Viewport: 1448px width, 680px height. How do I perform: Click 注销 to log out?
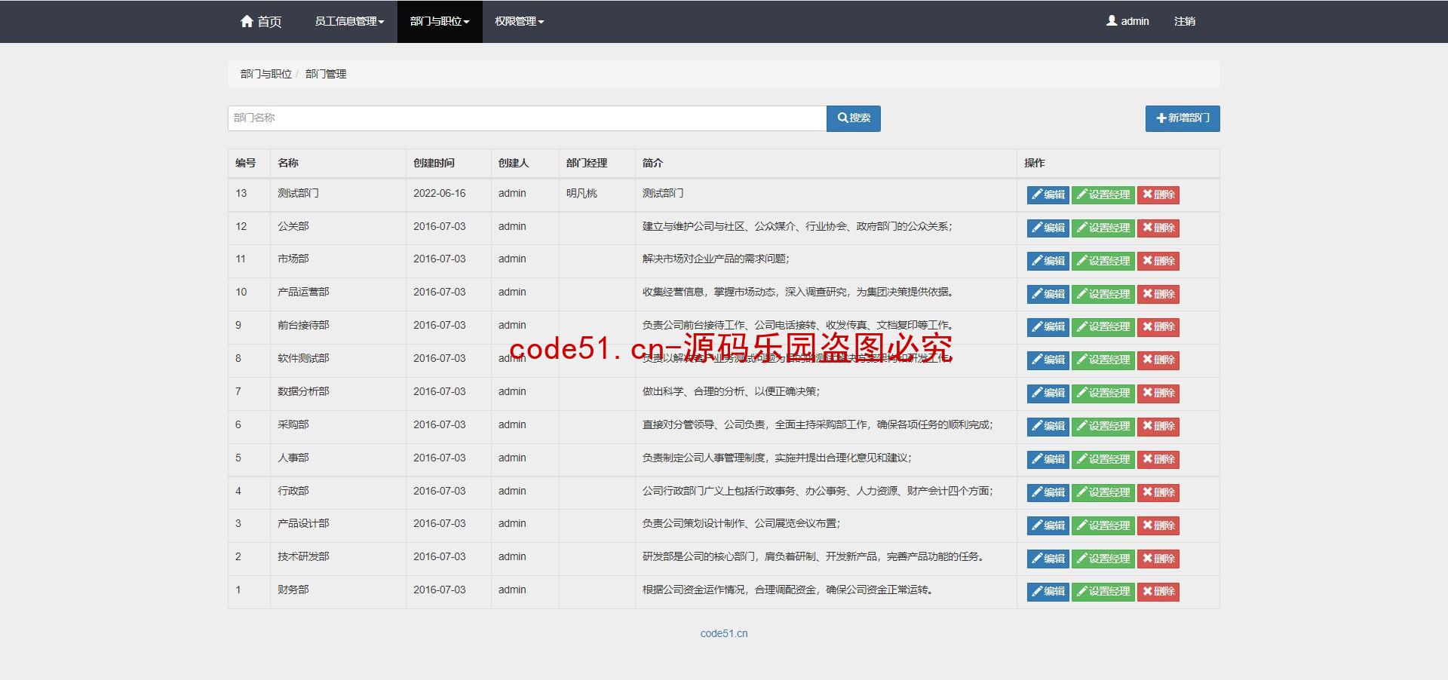tap(1185, 21)
